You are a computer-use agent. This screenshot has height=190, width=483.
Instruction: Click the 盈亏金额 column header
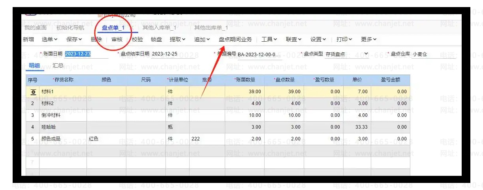390,80
